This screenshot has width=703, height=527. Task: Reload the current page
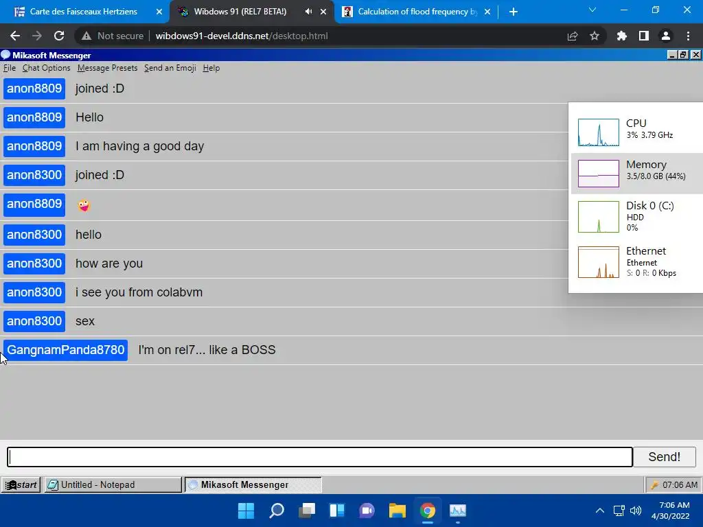pyautogui.click(x=59, y=36)
